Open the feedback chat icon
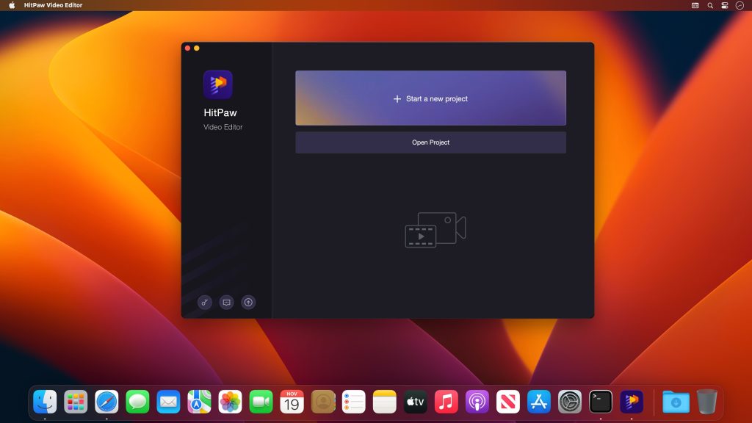 (226, 302)
